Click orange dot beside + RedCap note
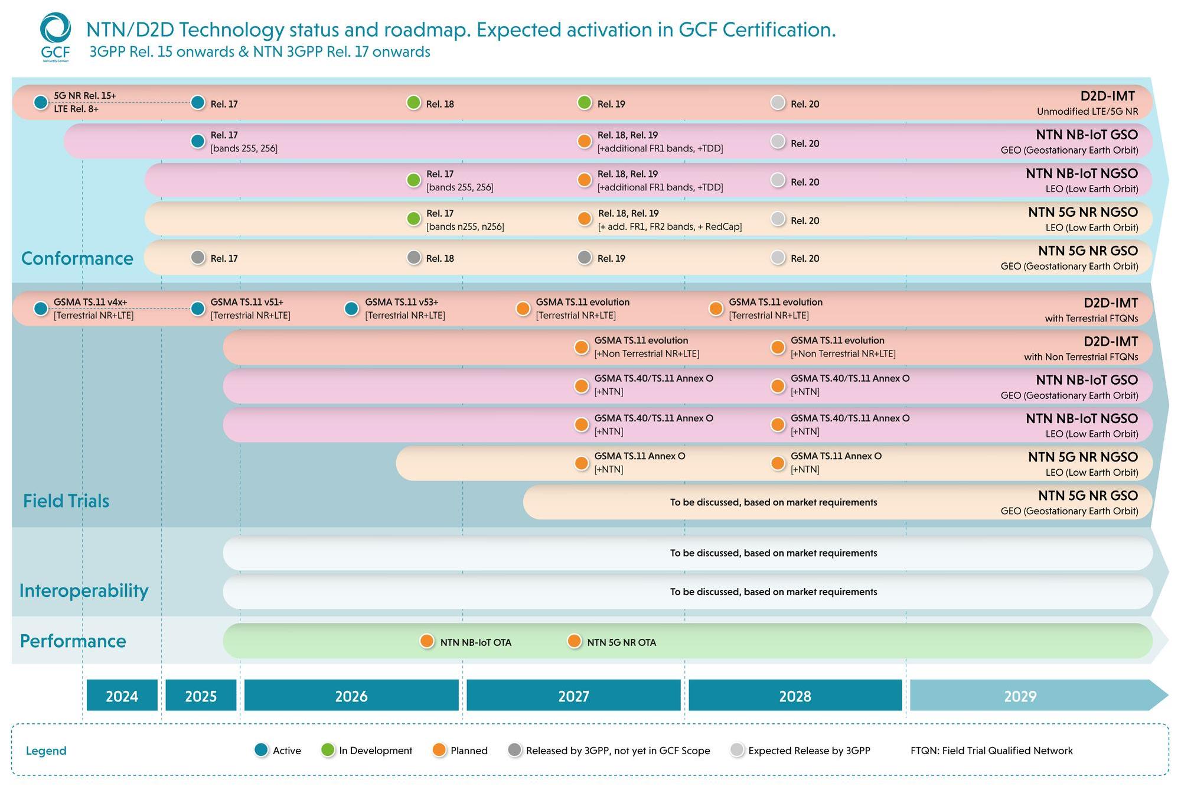 pyautogui.click(x=585, y=219)
